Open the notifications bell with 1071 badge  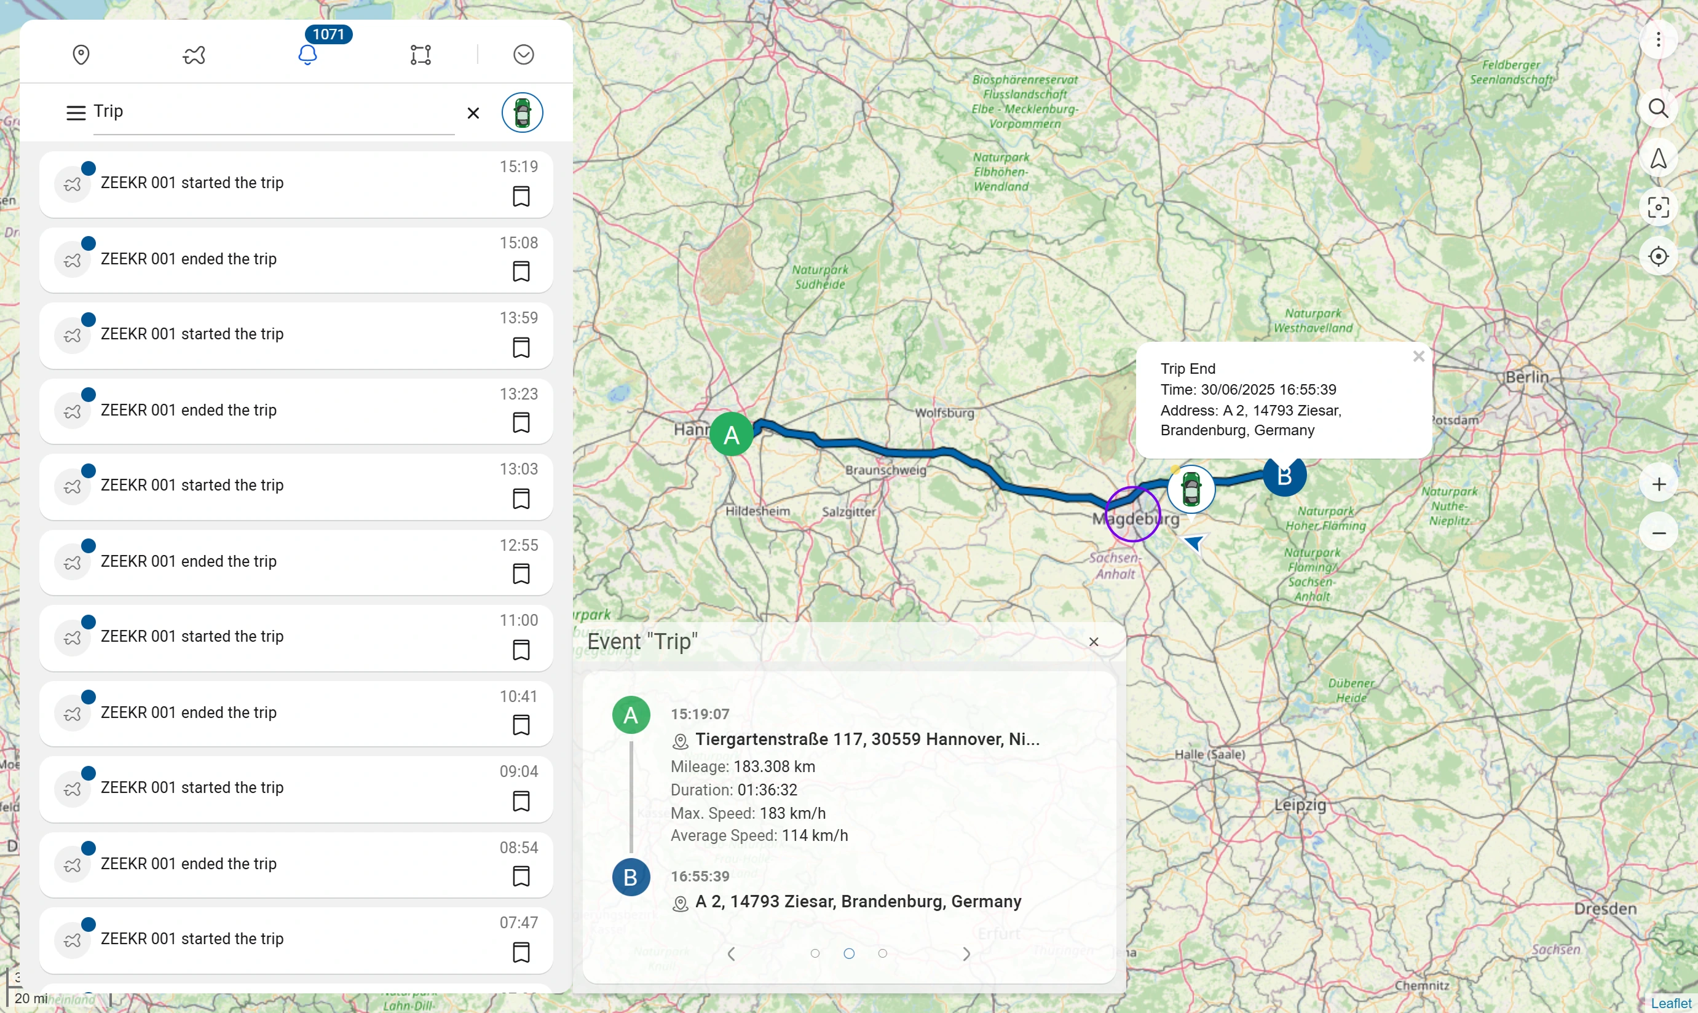pyautogui.click(x=308, y=55)
